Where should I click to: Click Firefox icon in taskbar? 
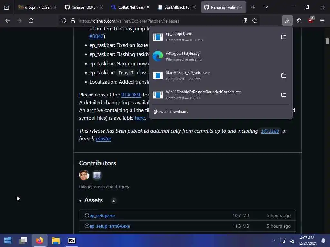40,241
